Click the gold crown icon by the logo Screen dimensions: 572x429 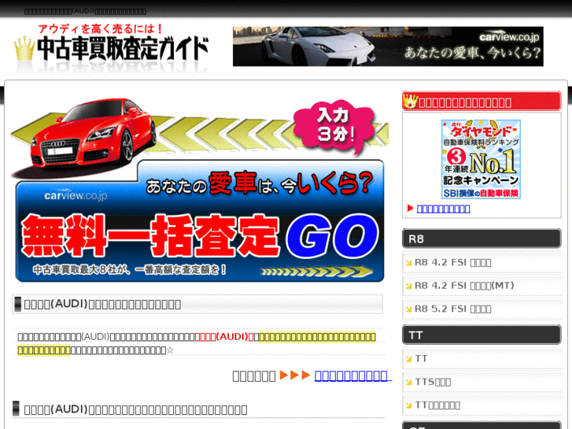click(24, 49)
